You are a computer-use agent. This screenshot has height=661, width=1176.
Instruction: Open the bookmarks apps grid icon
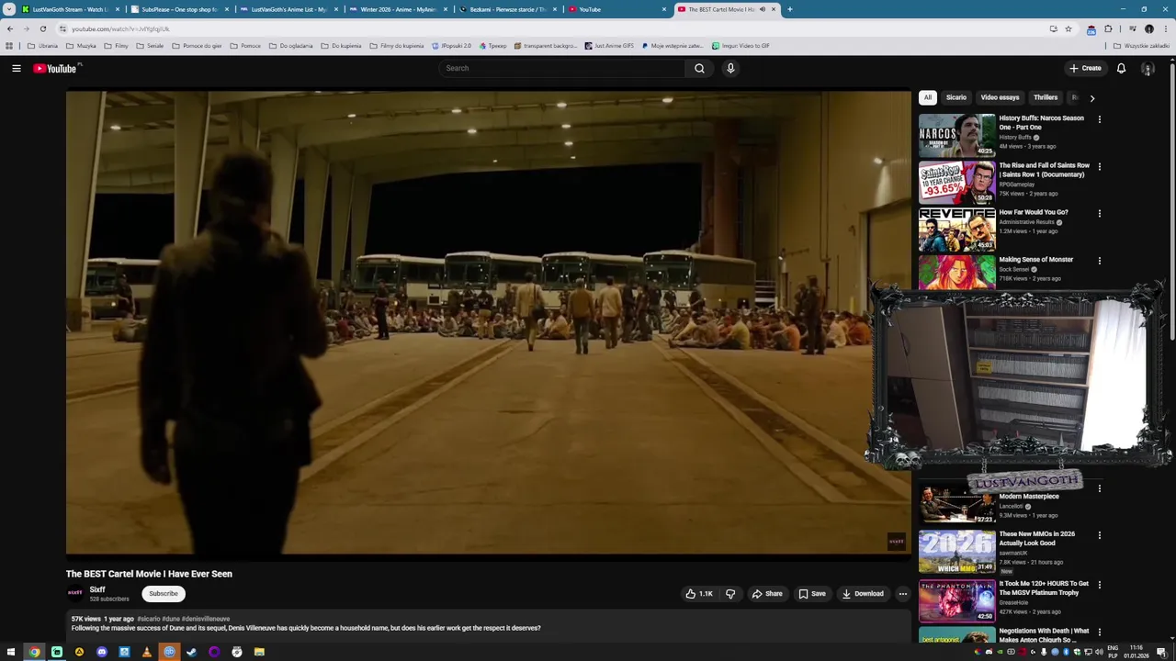tap(9, 45)
